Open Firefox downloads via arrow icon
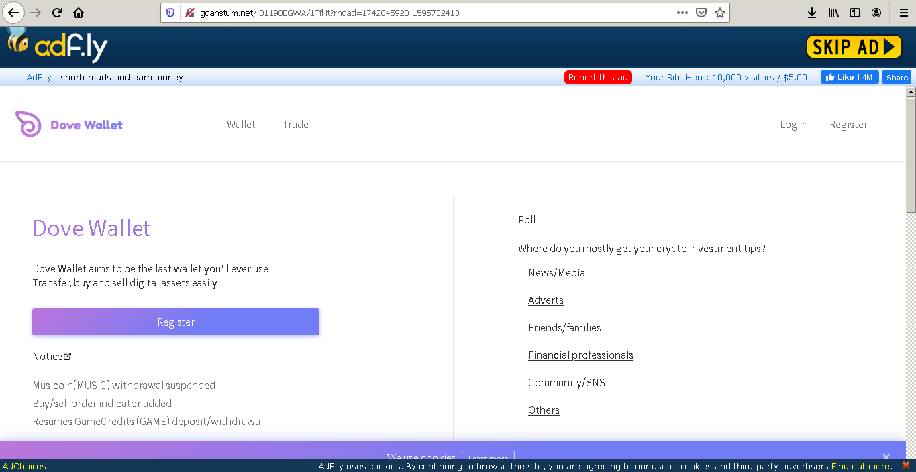The width and height of the screenshot is (916, 472). pyautogui.click(x=812, y=12)
